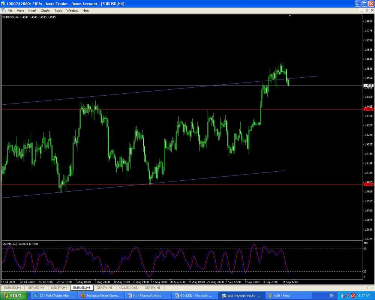Click the Windows Start button
Viewport: 375px width, 300px height.
click(x=13, y=295)
